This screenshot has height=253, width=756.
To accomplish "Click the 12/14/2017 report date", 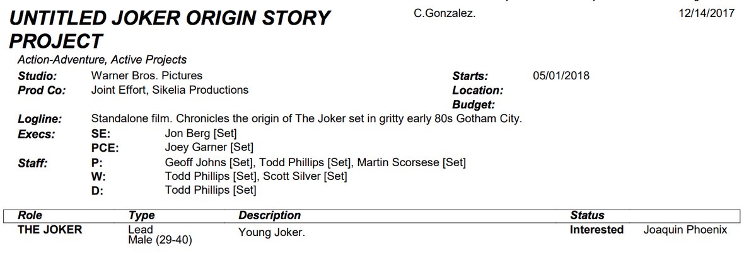I will [707, 13].
